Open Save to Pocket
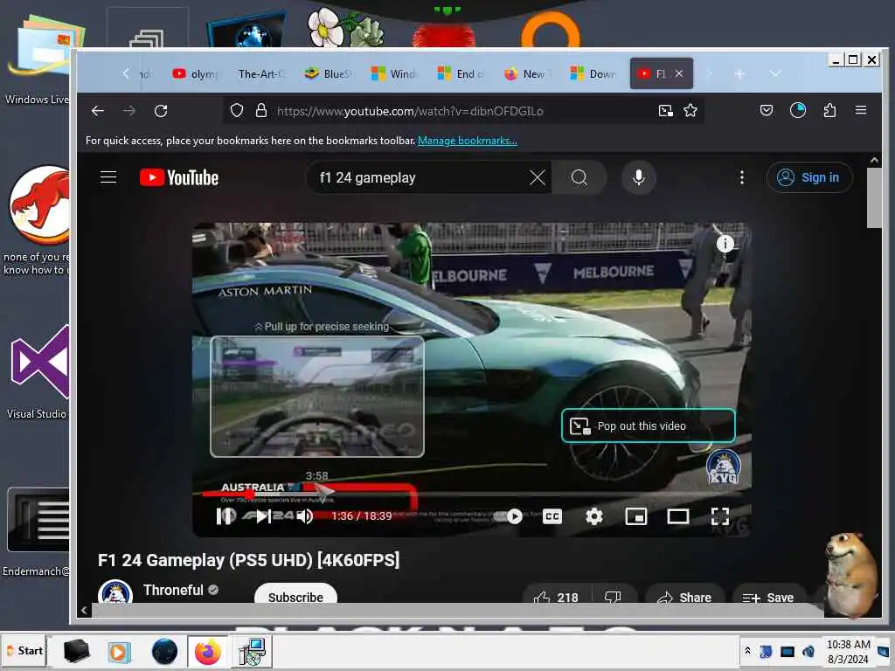895x671 pixels. [767, 110]
